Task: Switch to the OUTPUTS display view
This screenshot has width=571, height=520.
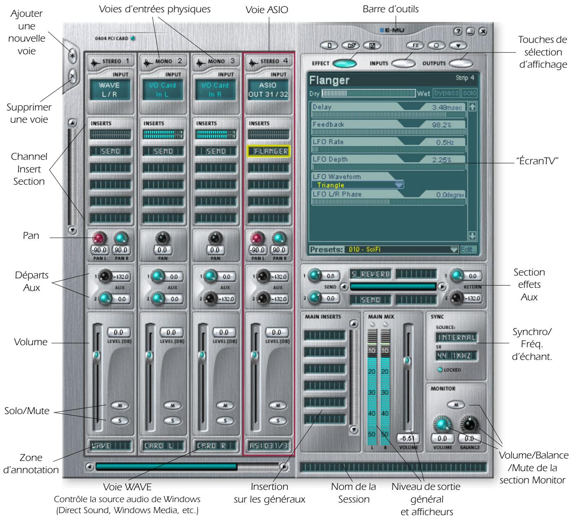Action: click(x=461, y=64)
